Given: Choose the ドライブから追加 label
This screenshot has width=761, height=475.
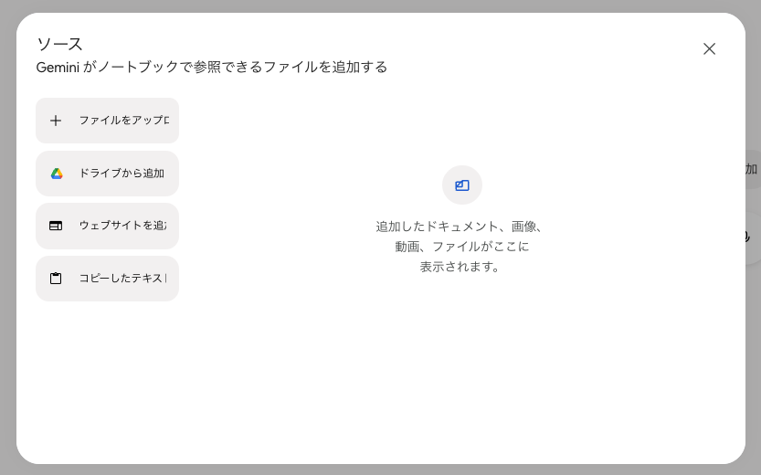Looking at the screenshot, I should 122,174.
